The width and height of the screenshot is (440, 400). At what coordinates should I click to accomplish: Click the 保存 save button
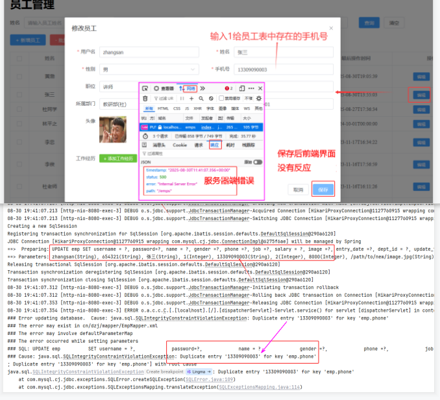click(x=323, y=189)
